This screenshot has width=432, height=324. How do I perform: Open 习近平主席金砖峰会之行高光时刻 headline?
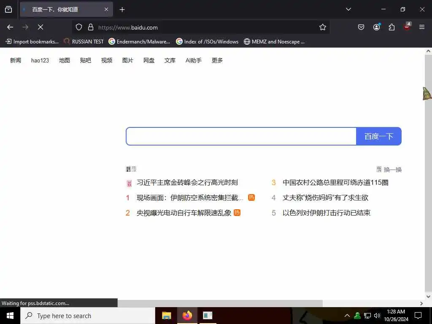[x=187, y=182]
